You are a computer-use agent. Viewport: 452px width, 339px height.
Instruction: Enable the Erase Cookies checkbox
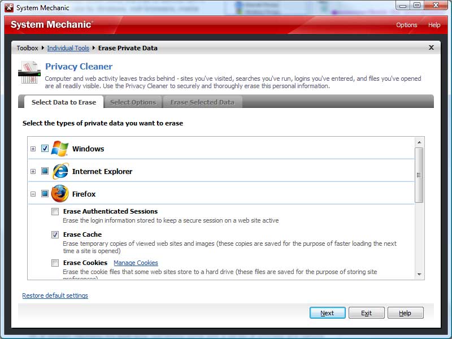(55, 263)
